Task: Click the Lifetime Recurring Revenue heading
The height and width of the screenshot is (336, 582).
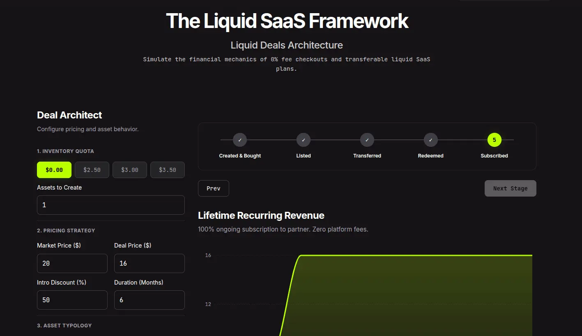Action: [x=261, y=216]
